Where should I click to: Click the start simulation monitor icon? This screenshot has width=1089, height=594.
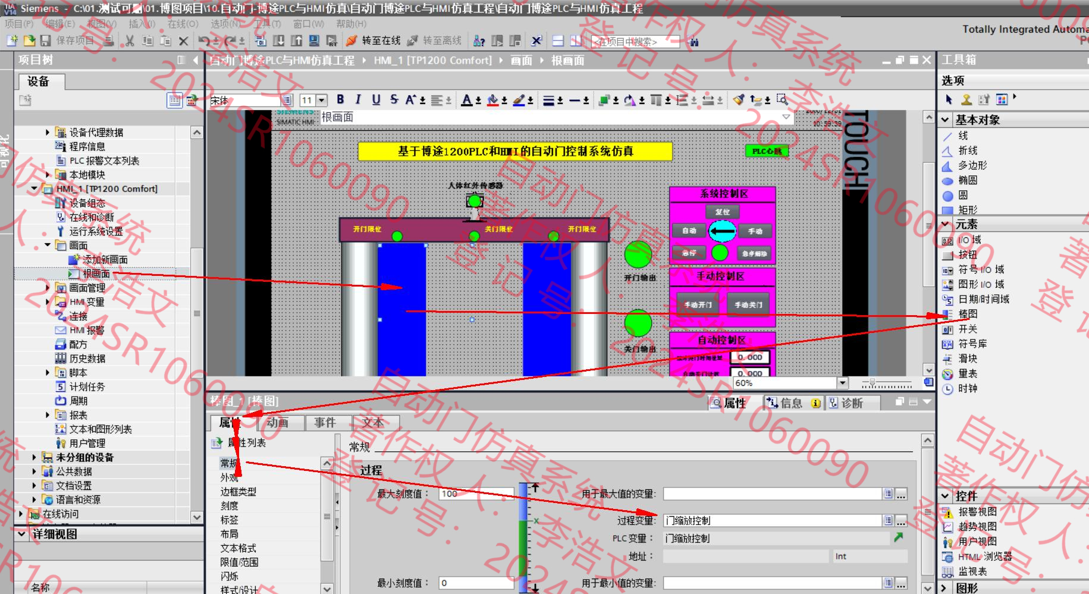tap(314, 40)
